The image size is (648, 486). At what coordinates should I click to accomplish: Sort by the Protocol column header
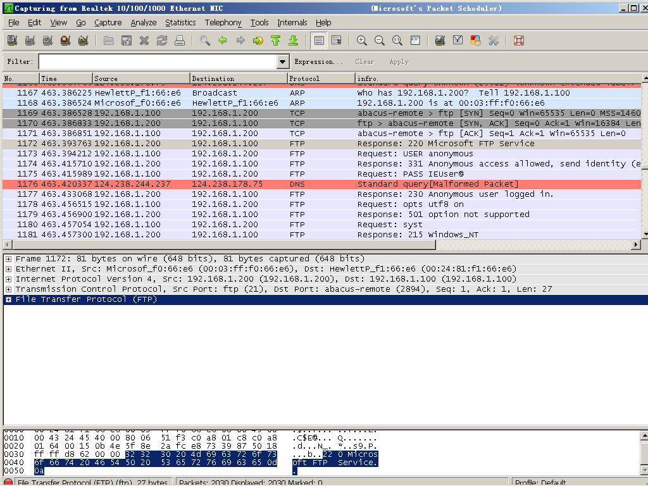coord(321,78)
